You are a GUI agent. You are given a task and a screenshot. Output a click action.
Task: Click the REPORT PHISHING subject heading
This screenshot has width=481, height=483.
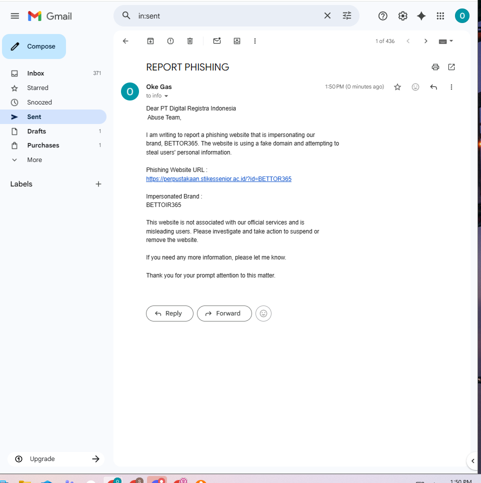pyautogui.click(x=187, y=67)
